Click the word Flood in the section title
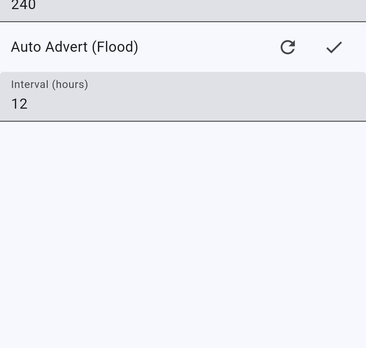 click(114, 47)
